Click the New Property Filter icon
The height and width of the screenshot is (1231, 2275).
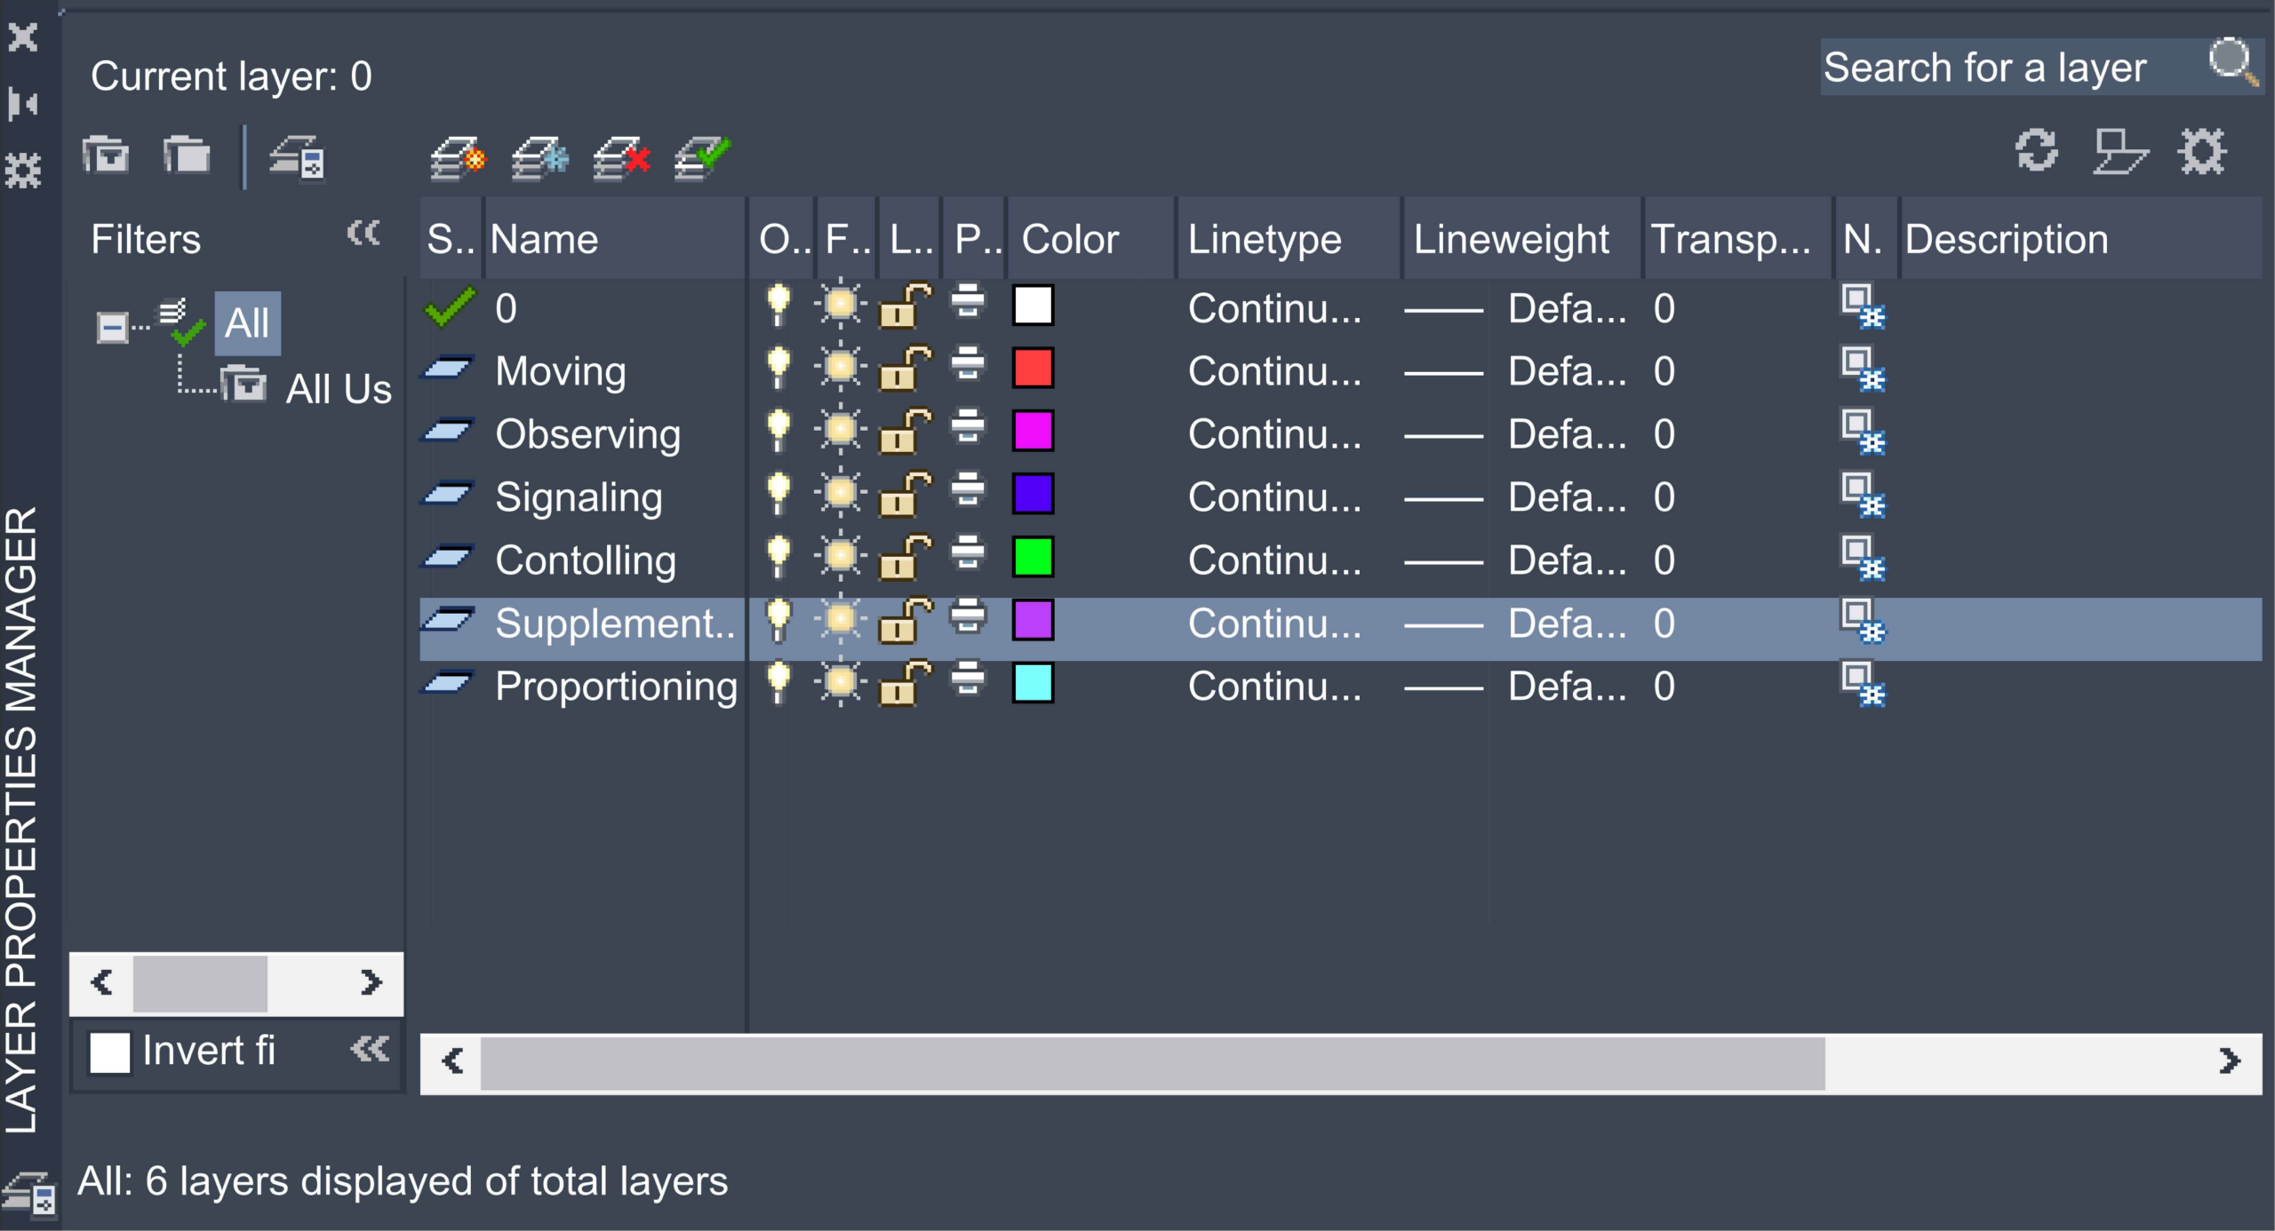(107, 156)
